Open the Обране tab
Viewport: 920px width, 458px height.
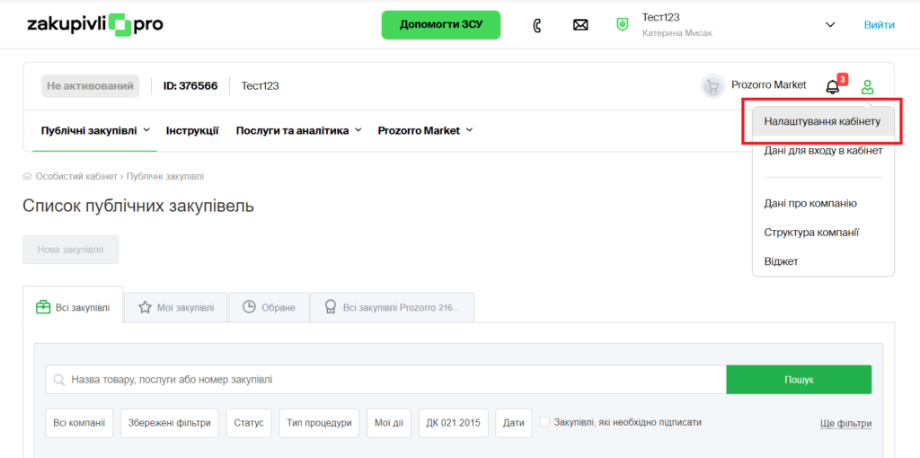click(x=269, y=307)
